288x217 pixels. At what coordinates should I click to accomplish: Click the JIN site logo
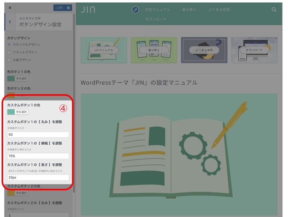pos(88,10)
